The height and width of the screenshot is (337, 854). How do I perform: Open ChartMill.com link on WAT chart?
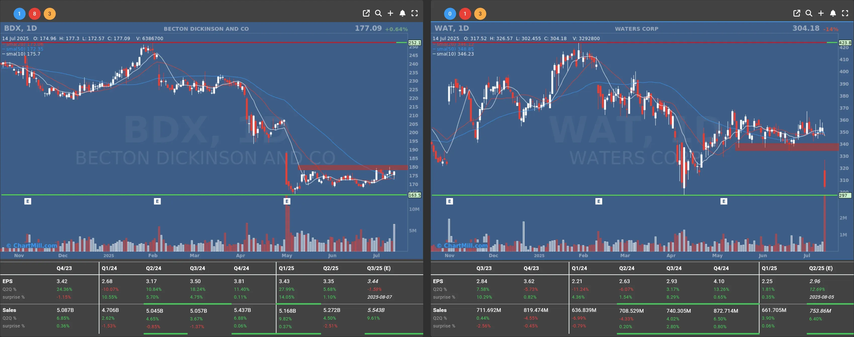(462, 245)
